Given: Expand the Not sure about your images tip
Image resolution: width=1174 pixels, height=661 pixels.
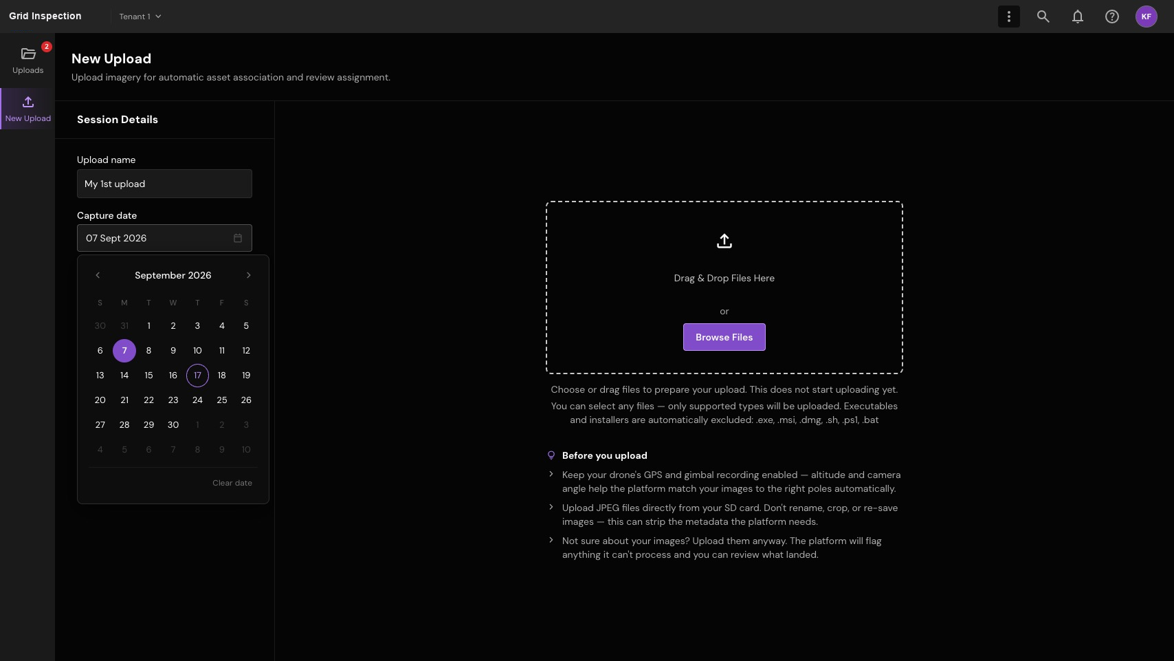Looking at the screenshot, I should tap(551, 540).
